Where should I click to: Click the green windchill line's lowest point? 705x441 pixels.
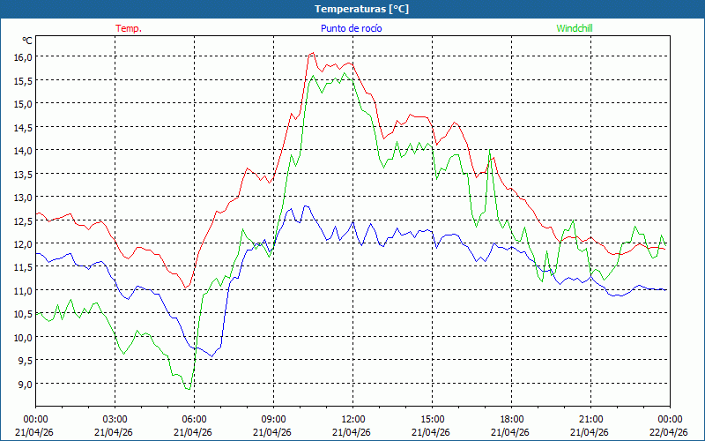[x=188, y=389]
